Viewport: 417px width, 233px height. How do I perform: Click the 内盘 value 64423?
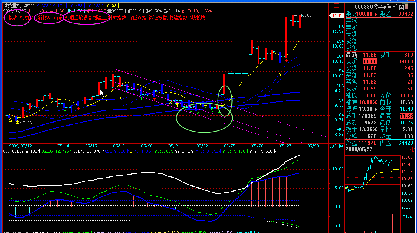(406, 143)
